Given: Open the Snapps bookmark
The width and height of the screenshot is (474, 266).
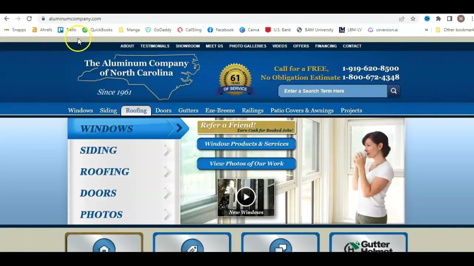Looking at the screenshot, I should click(x=15, y=30).
